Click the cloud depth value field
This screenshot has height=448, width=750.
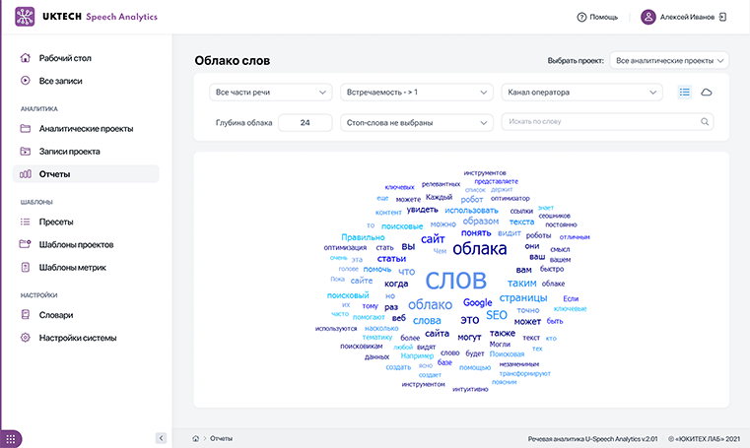(305, 123)
